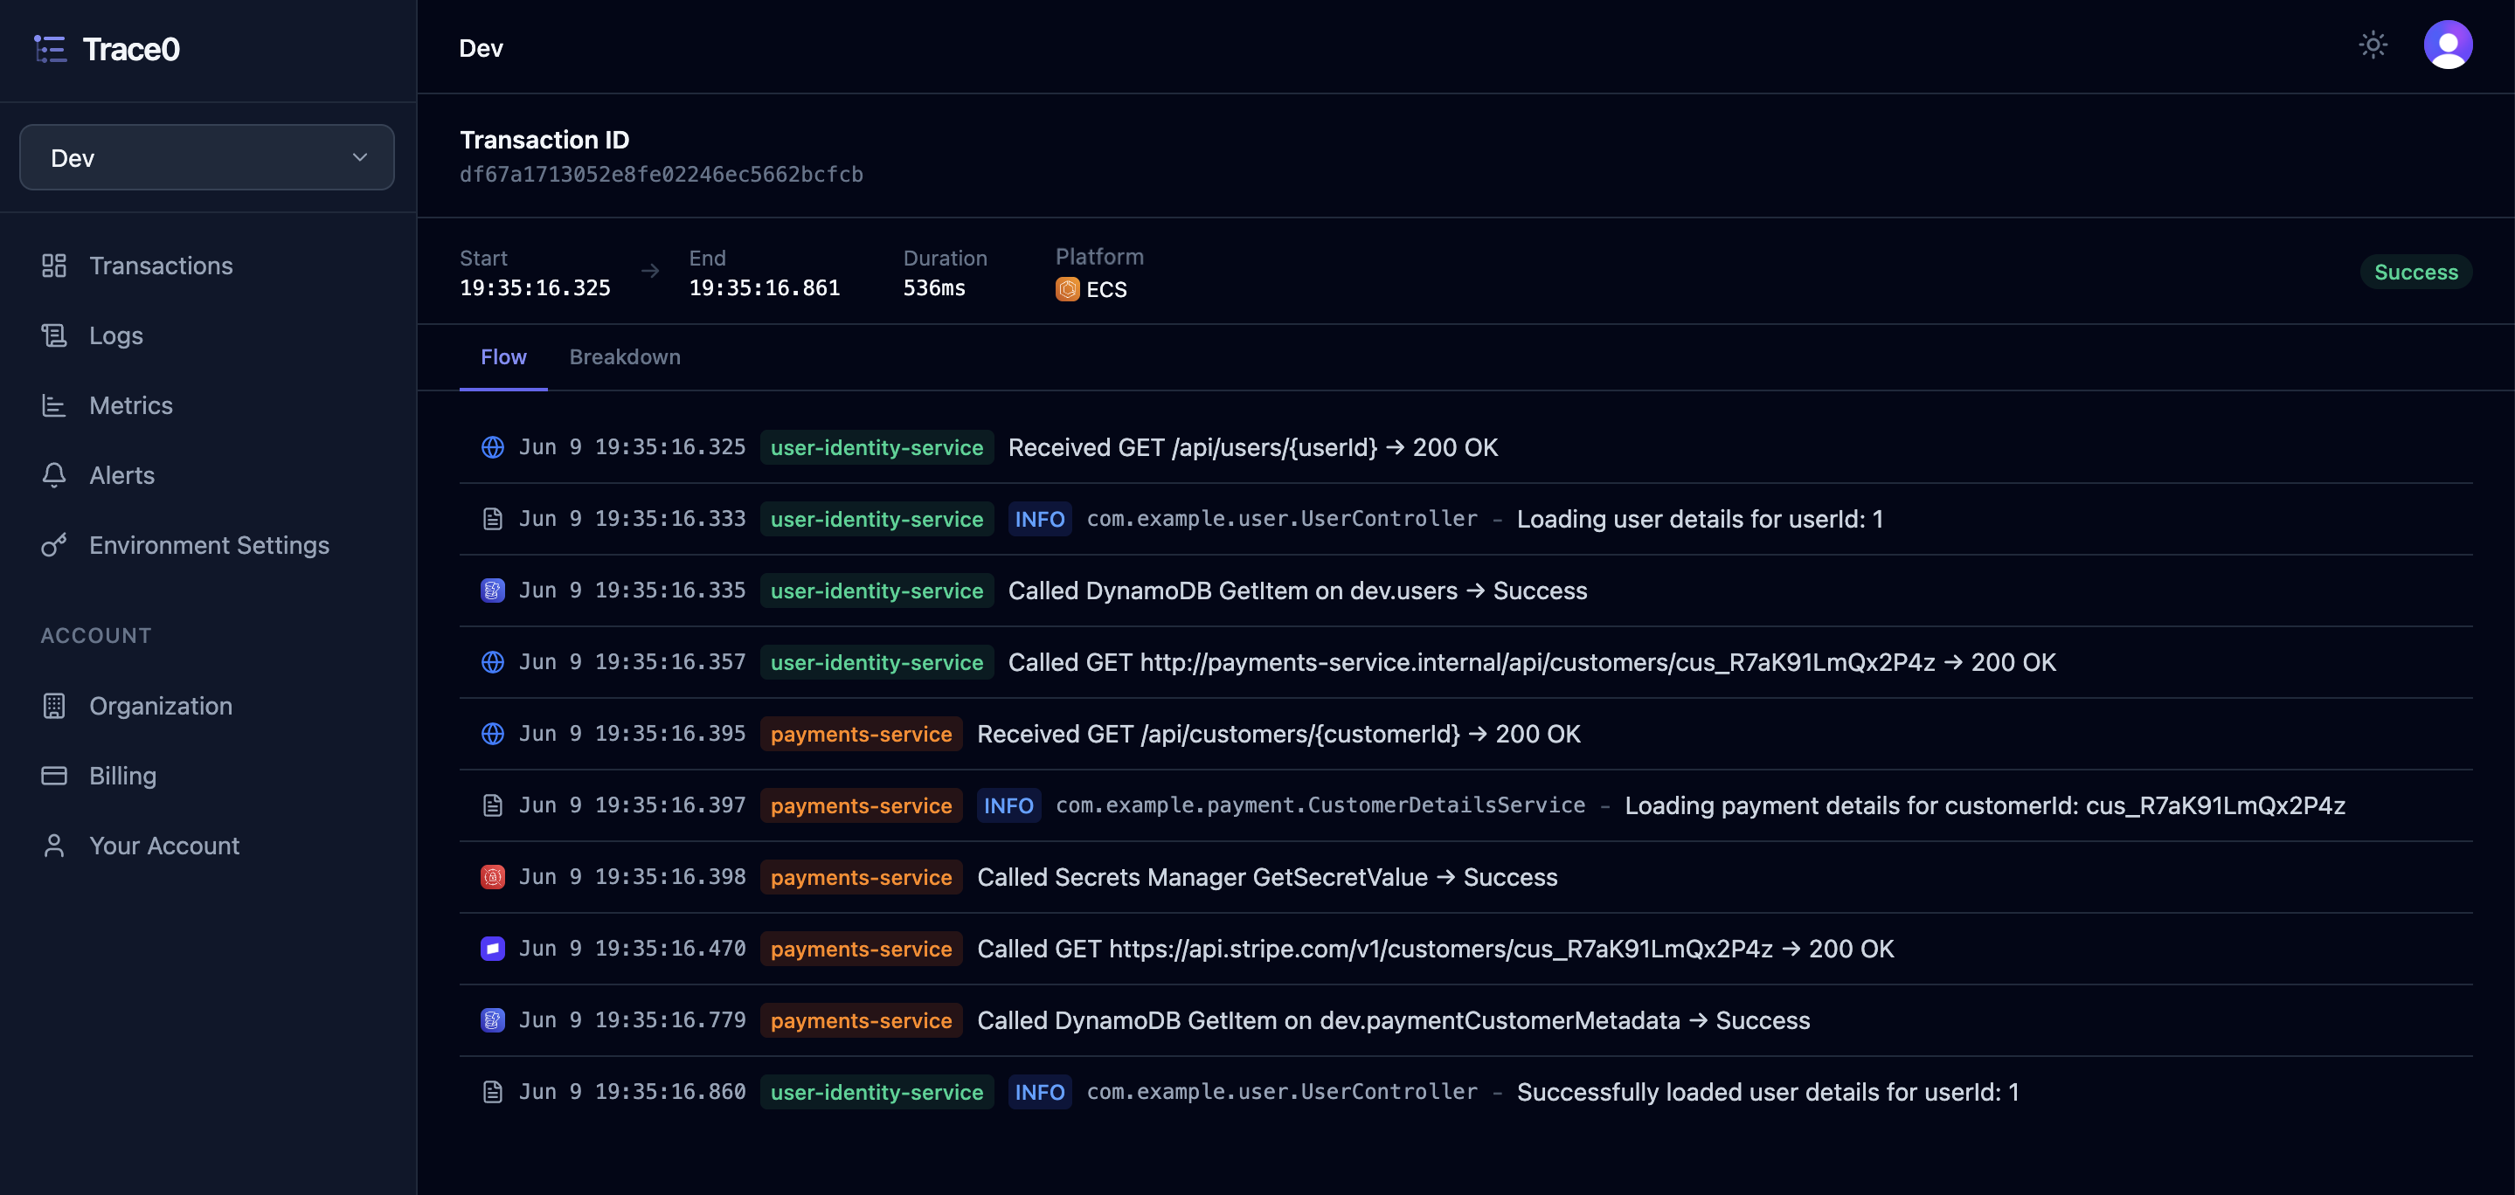Click the Success status badge

(2415, 273)
